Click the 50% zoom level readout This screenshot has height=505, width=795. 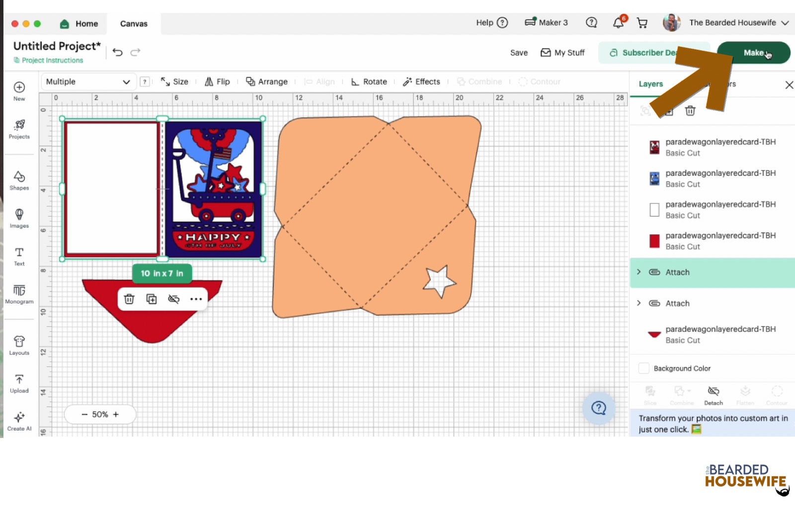100,415
